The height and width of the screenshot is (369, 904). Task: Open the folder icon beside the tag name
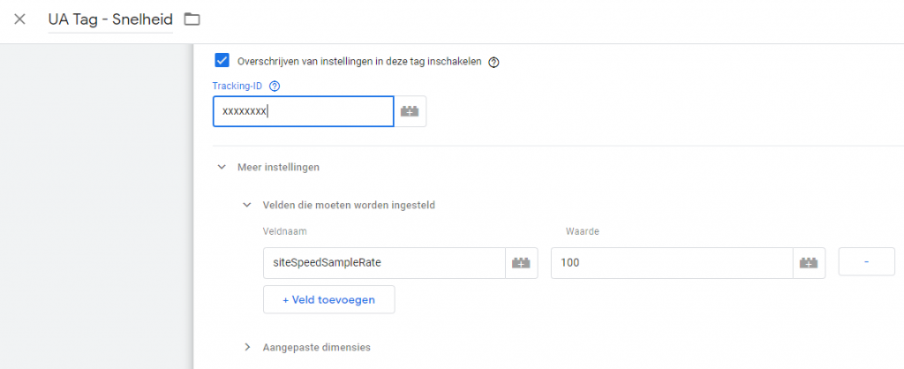(x=192, y=19)
